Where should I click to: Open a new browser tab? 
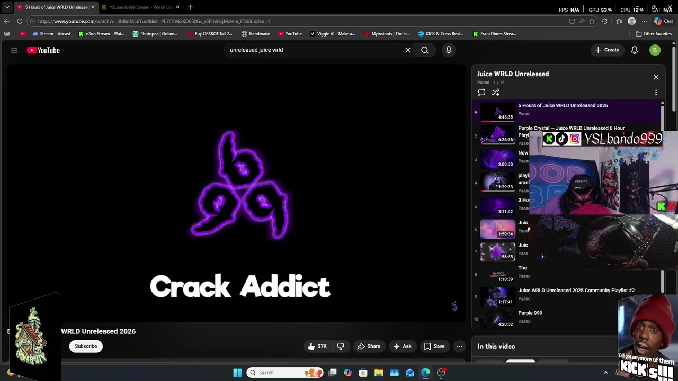pyautogui.click(x=190, y=7)
